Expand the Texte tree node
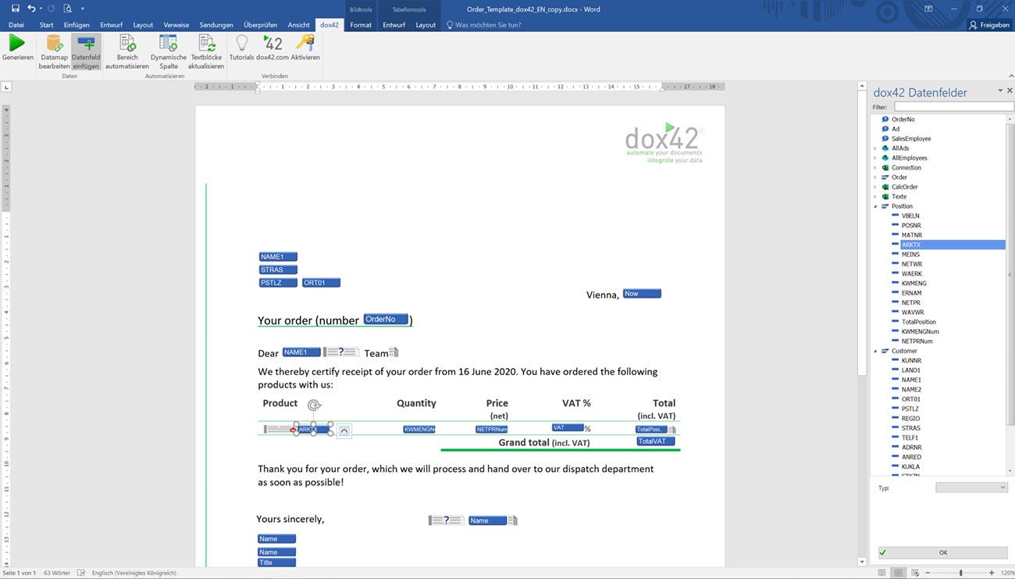Screen dimensions: 1015x579 click(x=875, y=197)
